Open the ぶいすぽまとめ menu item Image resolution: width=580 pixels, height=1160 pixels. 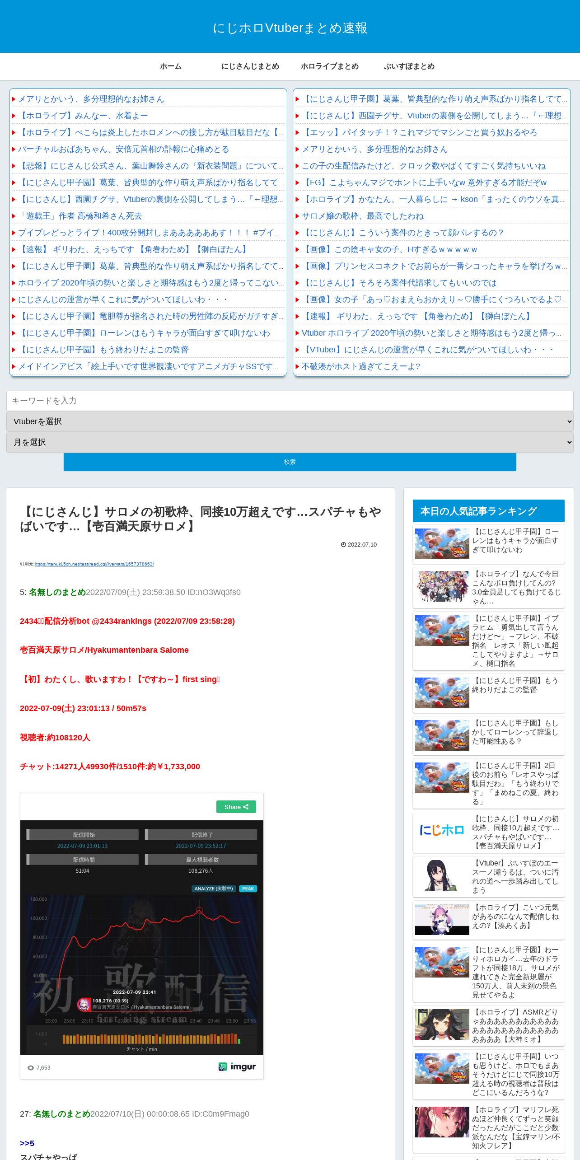(409, 66)
